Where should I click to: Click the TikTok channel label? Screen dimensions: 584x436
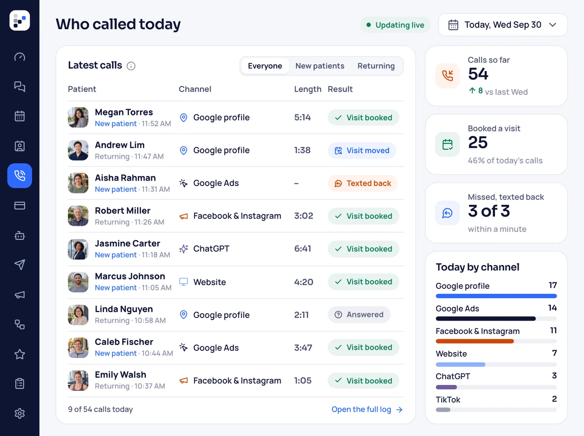448,400
